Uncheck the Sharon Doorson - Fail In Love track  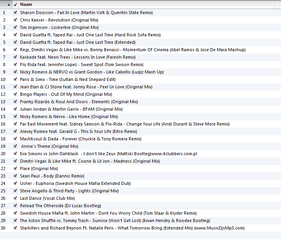click(x=15, y=13)
